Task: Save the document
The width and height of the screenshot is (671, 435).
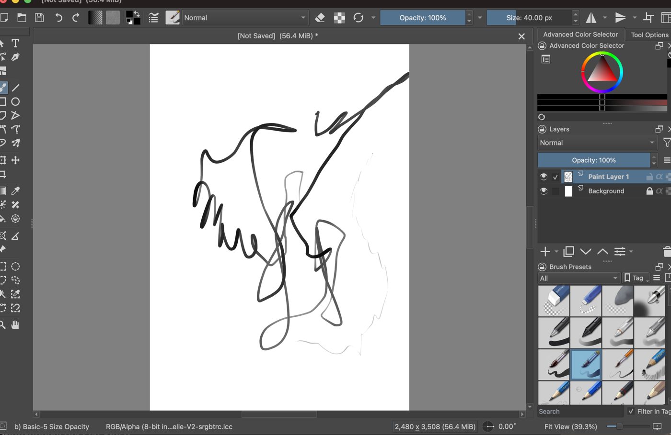Action: (x=40, y=18)
